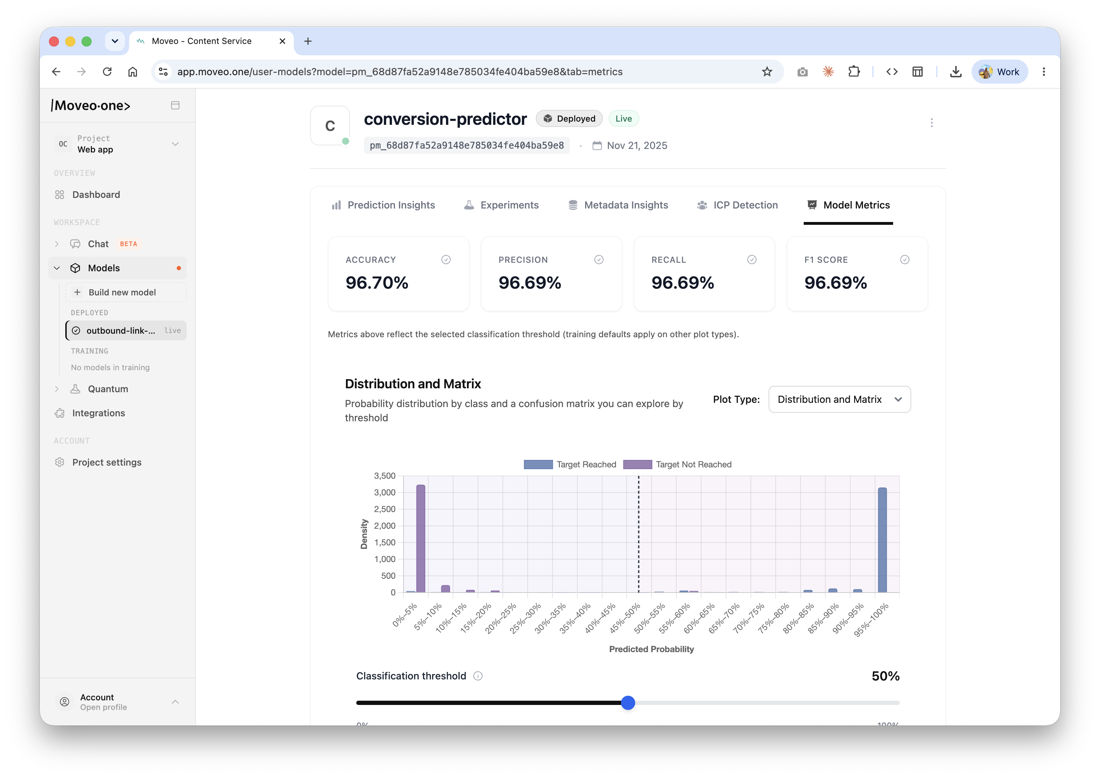Click the Deployed status badge
Image resolution: width=1100 pixels, height=778 pixels.
click(x=569, y=119)
